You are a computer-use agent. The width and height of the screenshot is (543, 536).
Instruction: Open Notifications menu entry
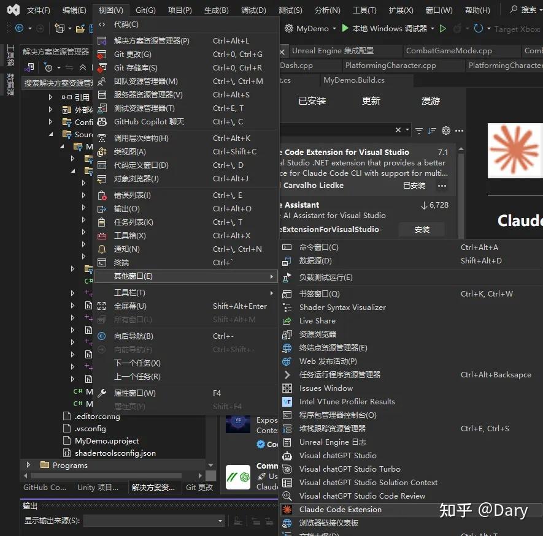187,249
